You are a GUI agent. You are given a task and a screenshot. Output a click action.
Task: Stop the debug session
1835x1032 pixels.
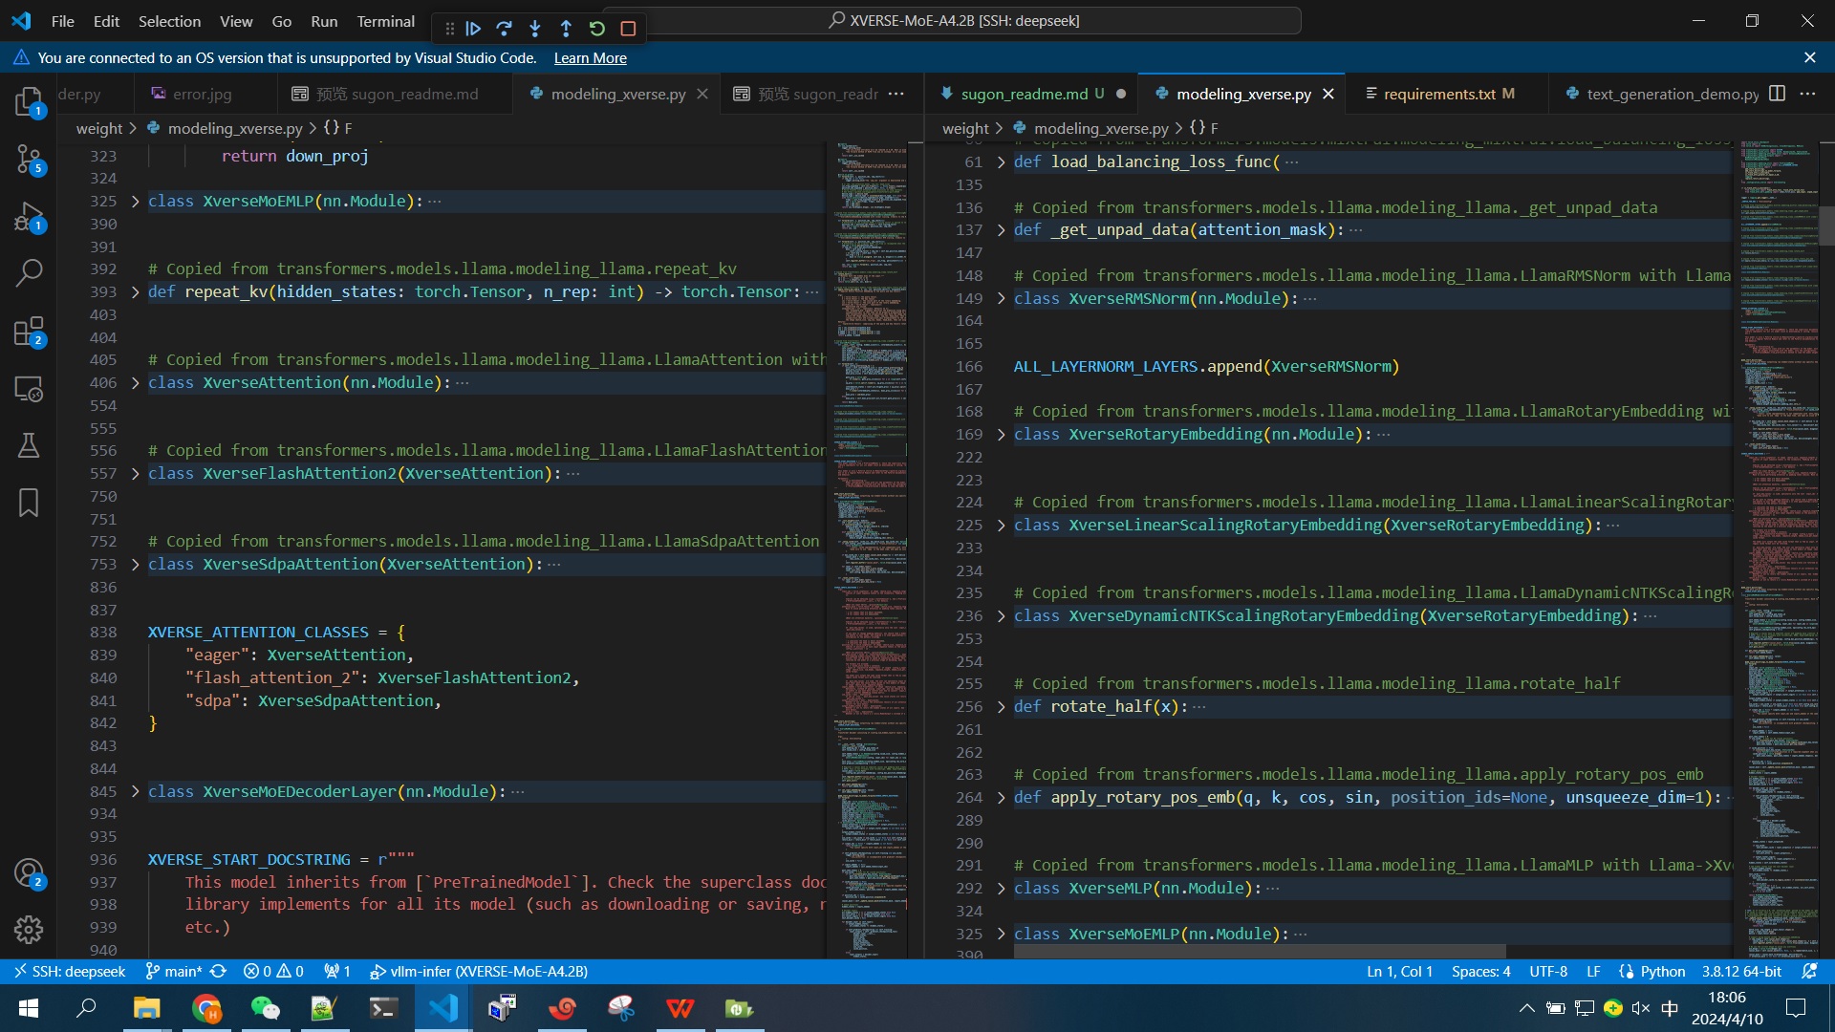tap(628, 29)
